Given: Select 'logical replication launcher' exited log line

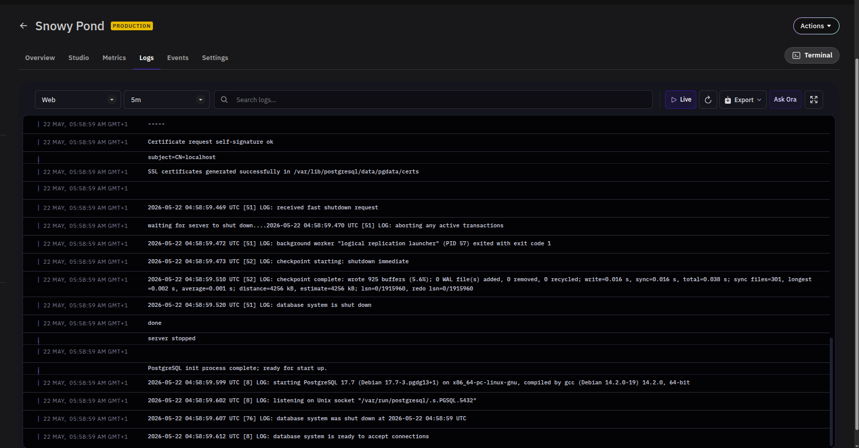Looking at the screenshot, I should [x=426, y=244].
